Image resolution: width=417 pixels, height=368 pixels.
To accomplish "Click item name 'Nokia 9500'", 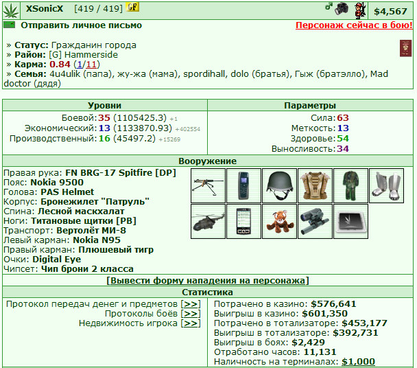I will point(57,183).
